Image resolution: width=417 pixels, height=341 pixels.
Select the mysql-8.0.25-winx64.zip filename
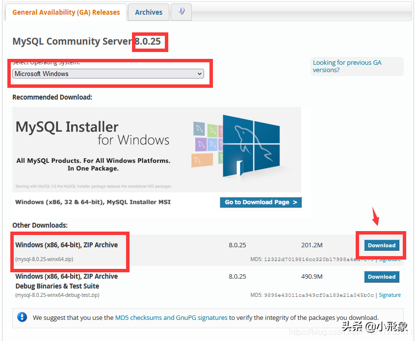[44, 259]
